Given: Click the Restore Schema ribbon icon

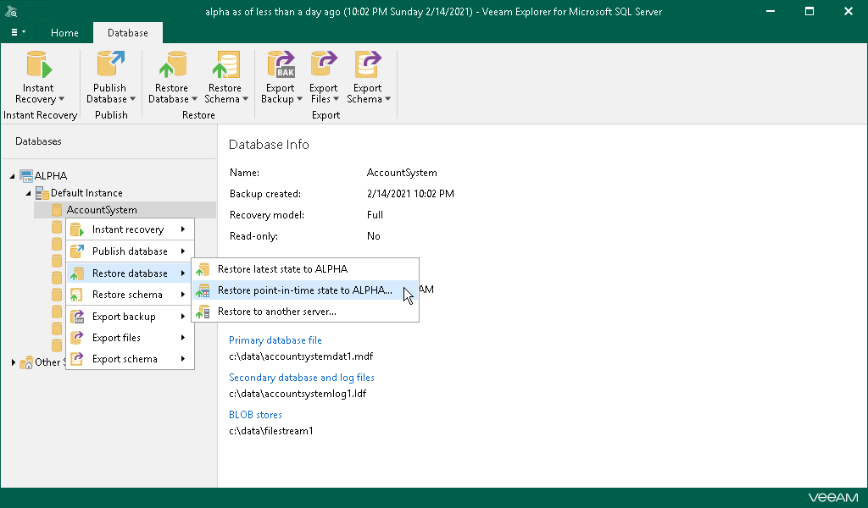Looking at the screenshot, I should pos(225,66).
